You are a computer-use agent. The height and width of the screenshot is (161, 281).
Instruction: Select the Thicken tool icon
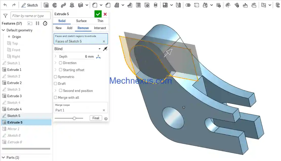click(81, 5)
